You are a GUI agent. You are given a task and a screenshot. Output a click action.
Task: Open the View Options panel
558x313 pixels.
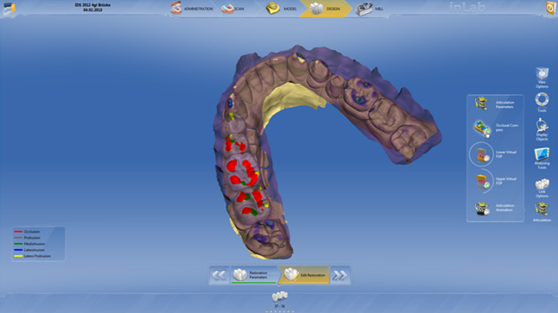tap(542, 78)
